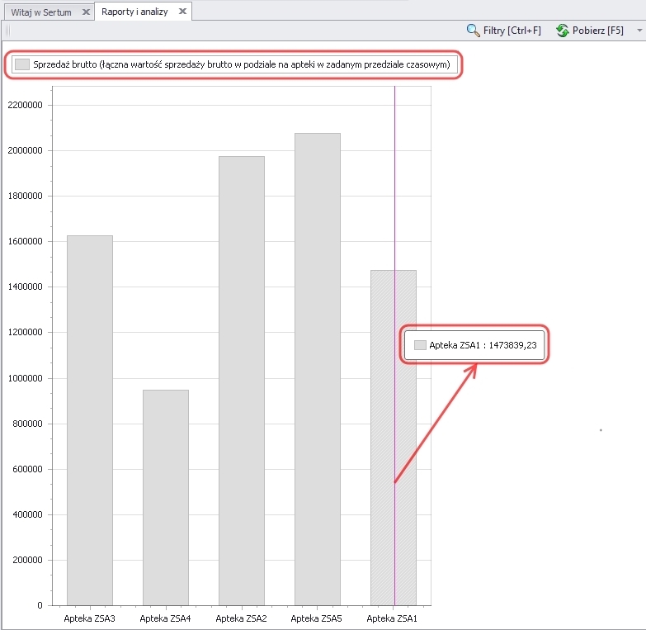Click the Filtry magnifier icon
The height and width of the screenshot is (630, 646).
473,31
